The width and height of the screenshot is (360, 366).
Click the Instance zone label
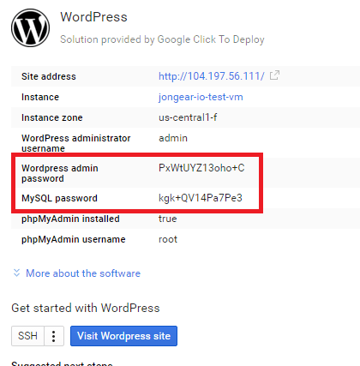click(x=52, y=117)
